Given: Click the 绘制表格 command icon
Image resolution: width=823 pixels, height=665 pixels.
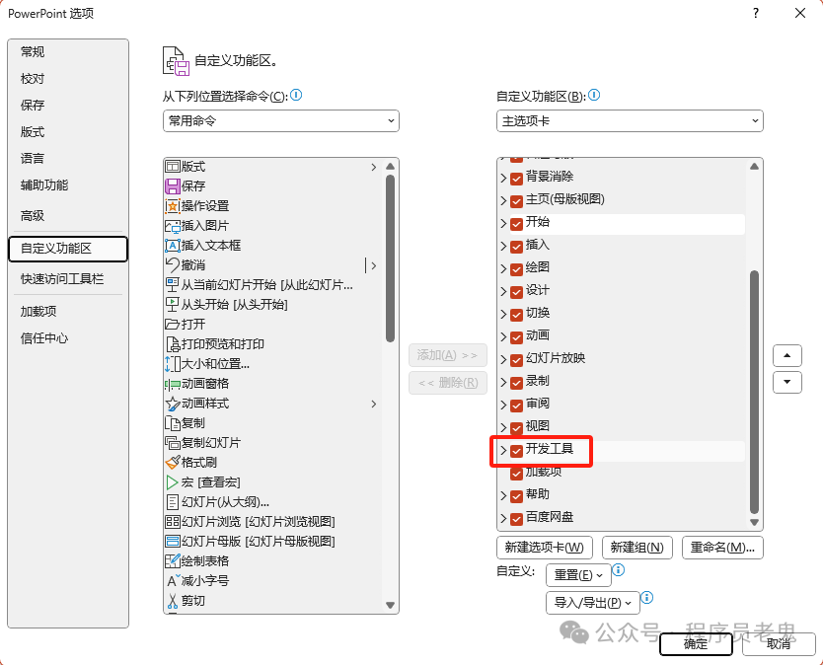Looking at the screenshot, I should pos(173,561).
